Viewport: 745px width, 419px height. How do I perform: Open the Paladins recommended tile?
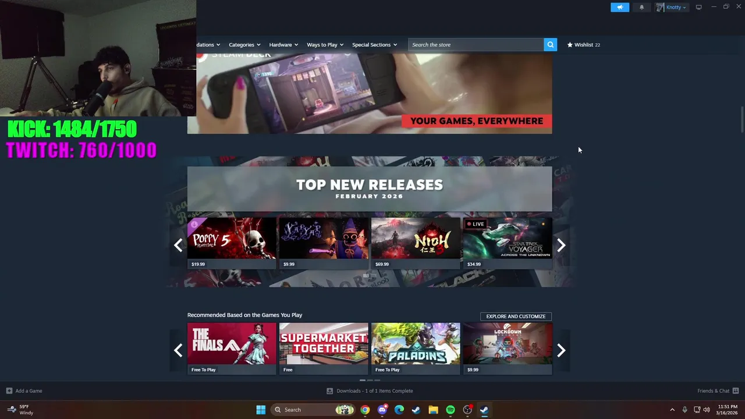tap(416, 349)
